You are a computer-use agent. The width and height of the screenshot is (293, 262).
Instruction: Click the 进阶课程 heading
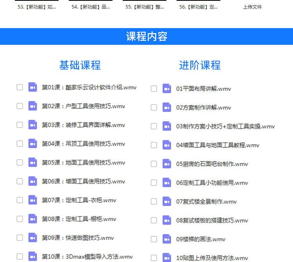pyautogui.click(x=200, y=65)
